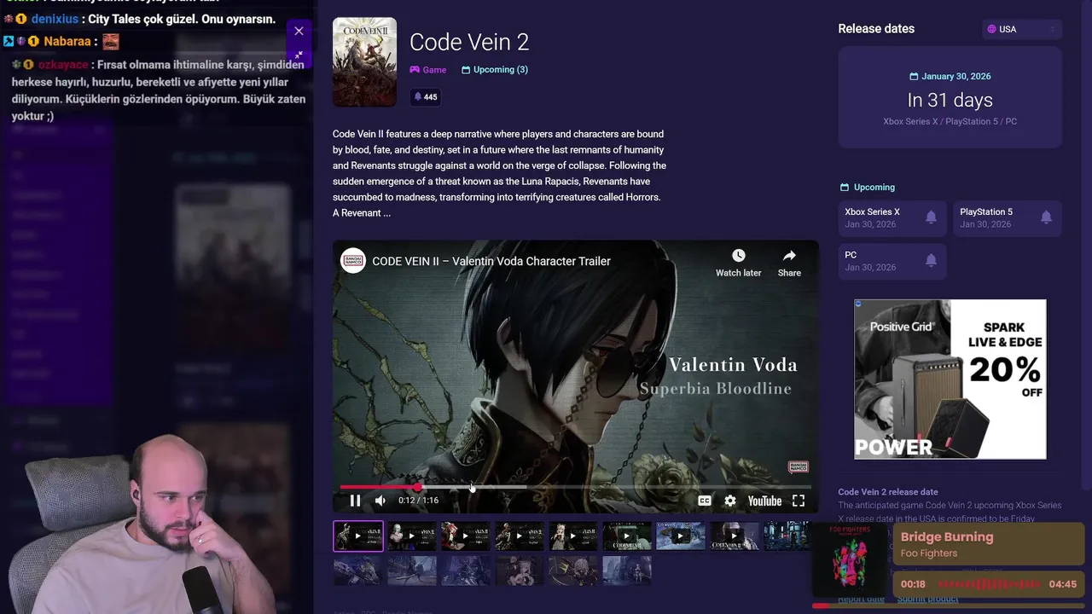Click the music widget waveform progress

[989, 585]
